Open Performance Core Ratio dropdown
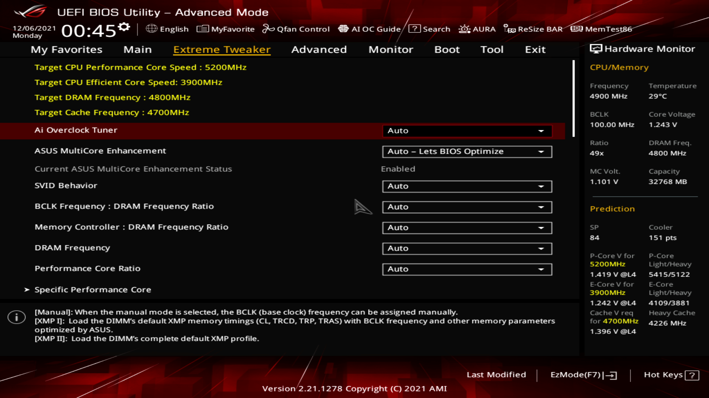The width and height of the screenshot is (709, 398). 467,269
